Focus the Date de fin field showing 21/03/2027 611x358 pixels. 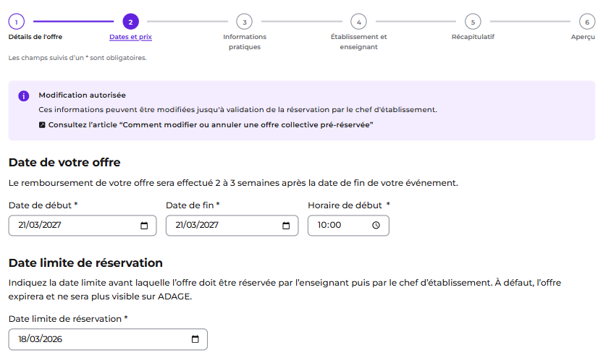(232, 226)
